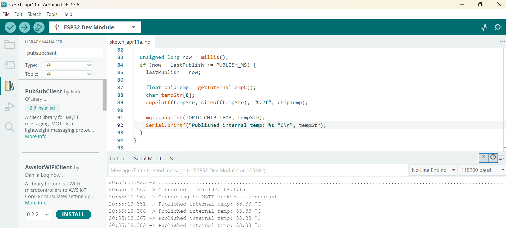Close the Serial Monitor tab

[172, 159]
